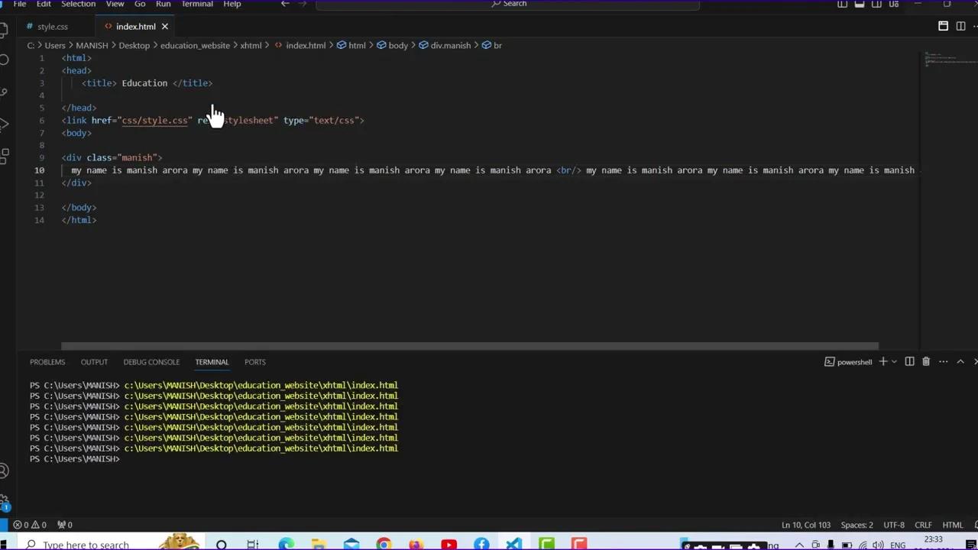Screen dimensions: 978x550
Task: Expand the body breadcrumb symbol
Action: click(392, 46)
